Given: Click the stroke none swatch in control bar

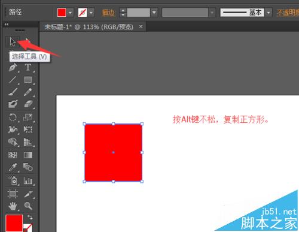Looking at the screenshot, I should pyautogui.click(x=83, y=13).
